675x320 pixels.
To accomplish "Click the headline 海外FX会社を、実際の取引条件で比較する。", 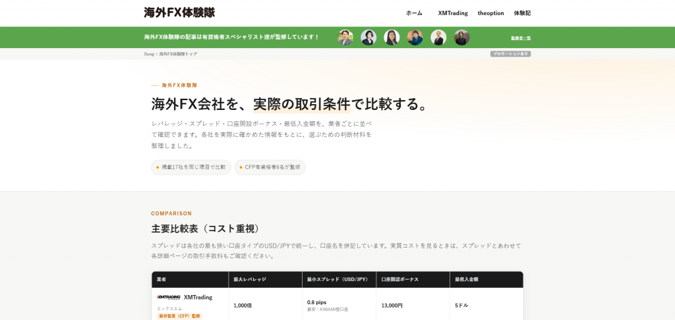I will pos(289,104).
